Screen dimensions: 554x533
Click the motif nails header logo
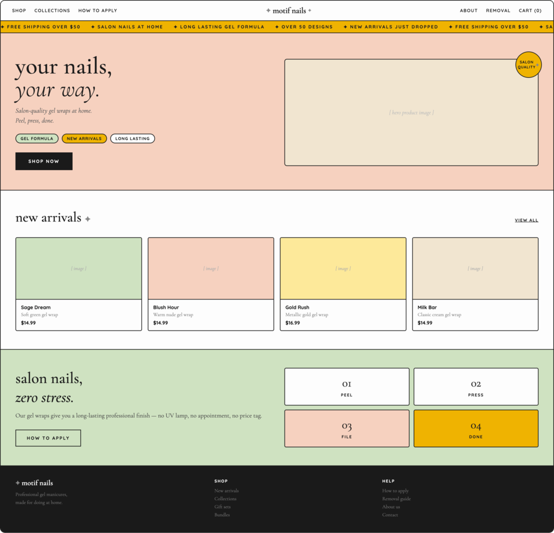(x=289, y=10)
